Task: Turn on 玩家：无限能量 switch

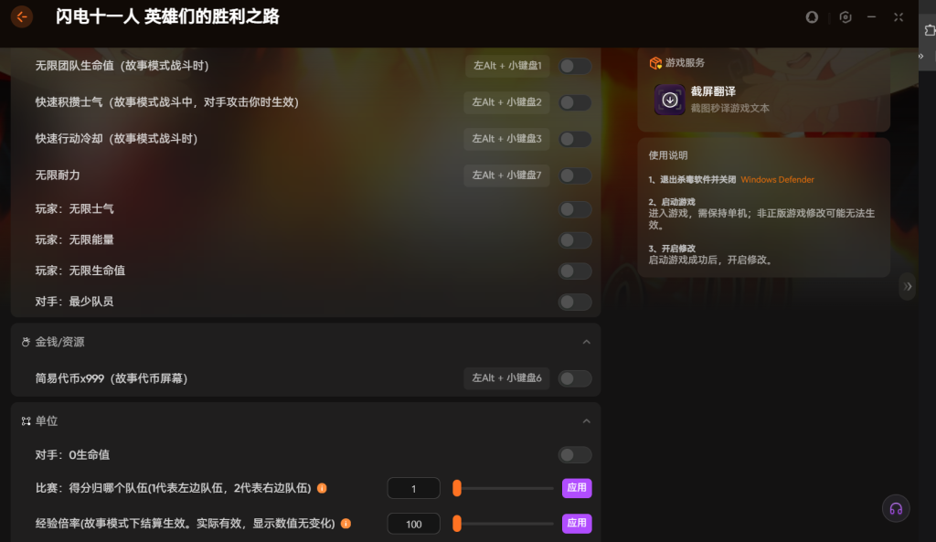Action: (x=575, y=240)
